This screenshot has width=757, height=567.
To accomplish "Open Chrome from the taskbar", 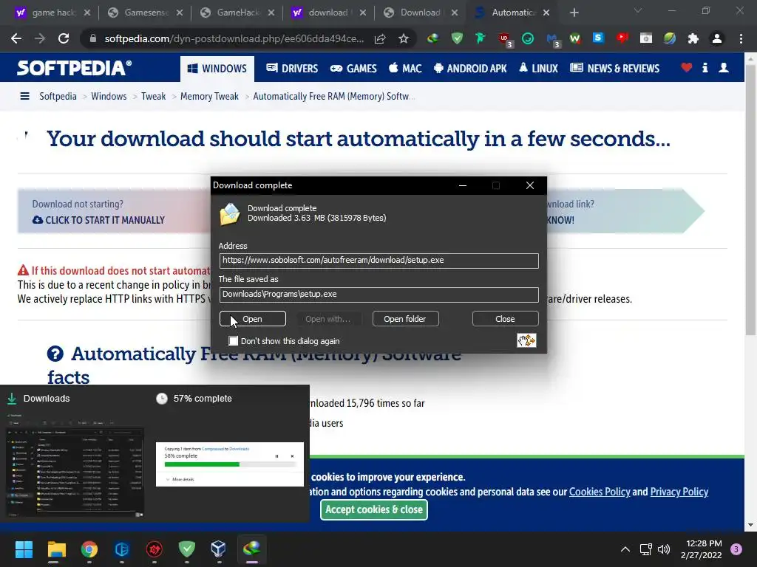I will (x=89, y=549).
